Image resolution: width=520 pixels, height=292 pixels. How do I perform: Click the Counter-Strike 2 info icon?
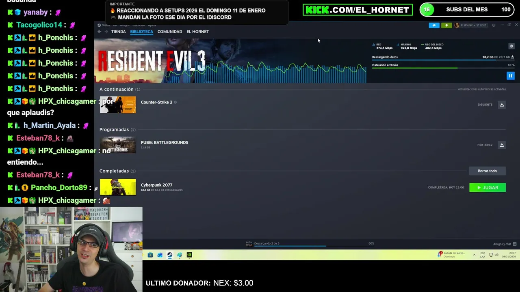click(175, 102)
